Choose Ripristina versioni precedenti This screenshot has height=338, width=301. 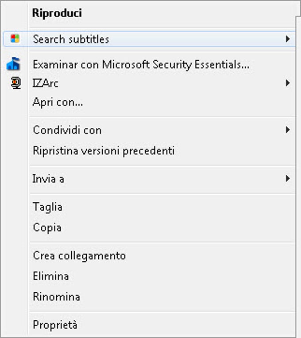point(104,151)
